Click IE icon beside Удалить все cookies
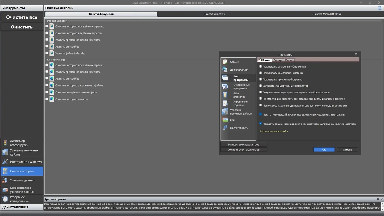The image size is (384, 216). point(52,47)
